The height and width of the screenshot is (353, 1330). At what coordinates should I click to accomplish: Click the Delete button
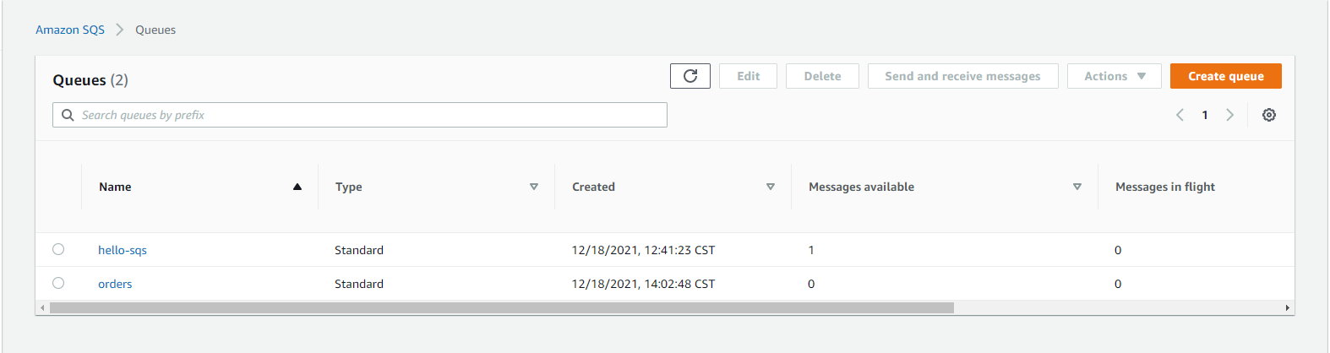tap(822, 76)
